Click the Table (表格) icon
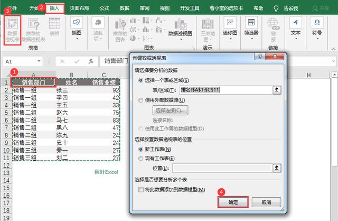 click(x=54, y=27)
